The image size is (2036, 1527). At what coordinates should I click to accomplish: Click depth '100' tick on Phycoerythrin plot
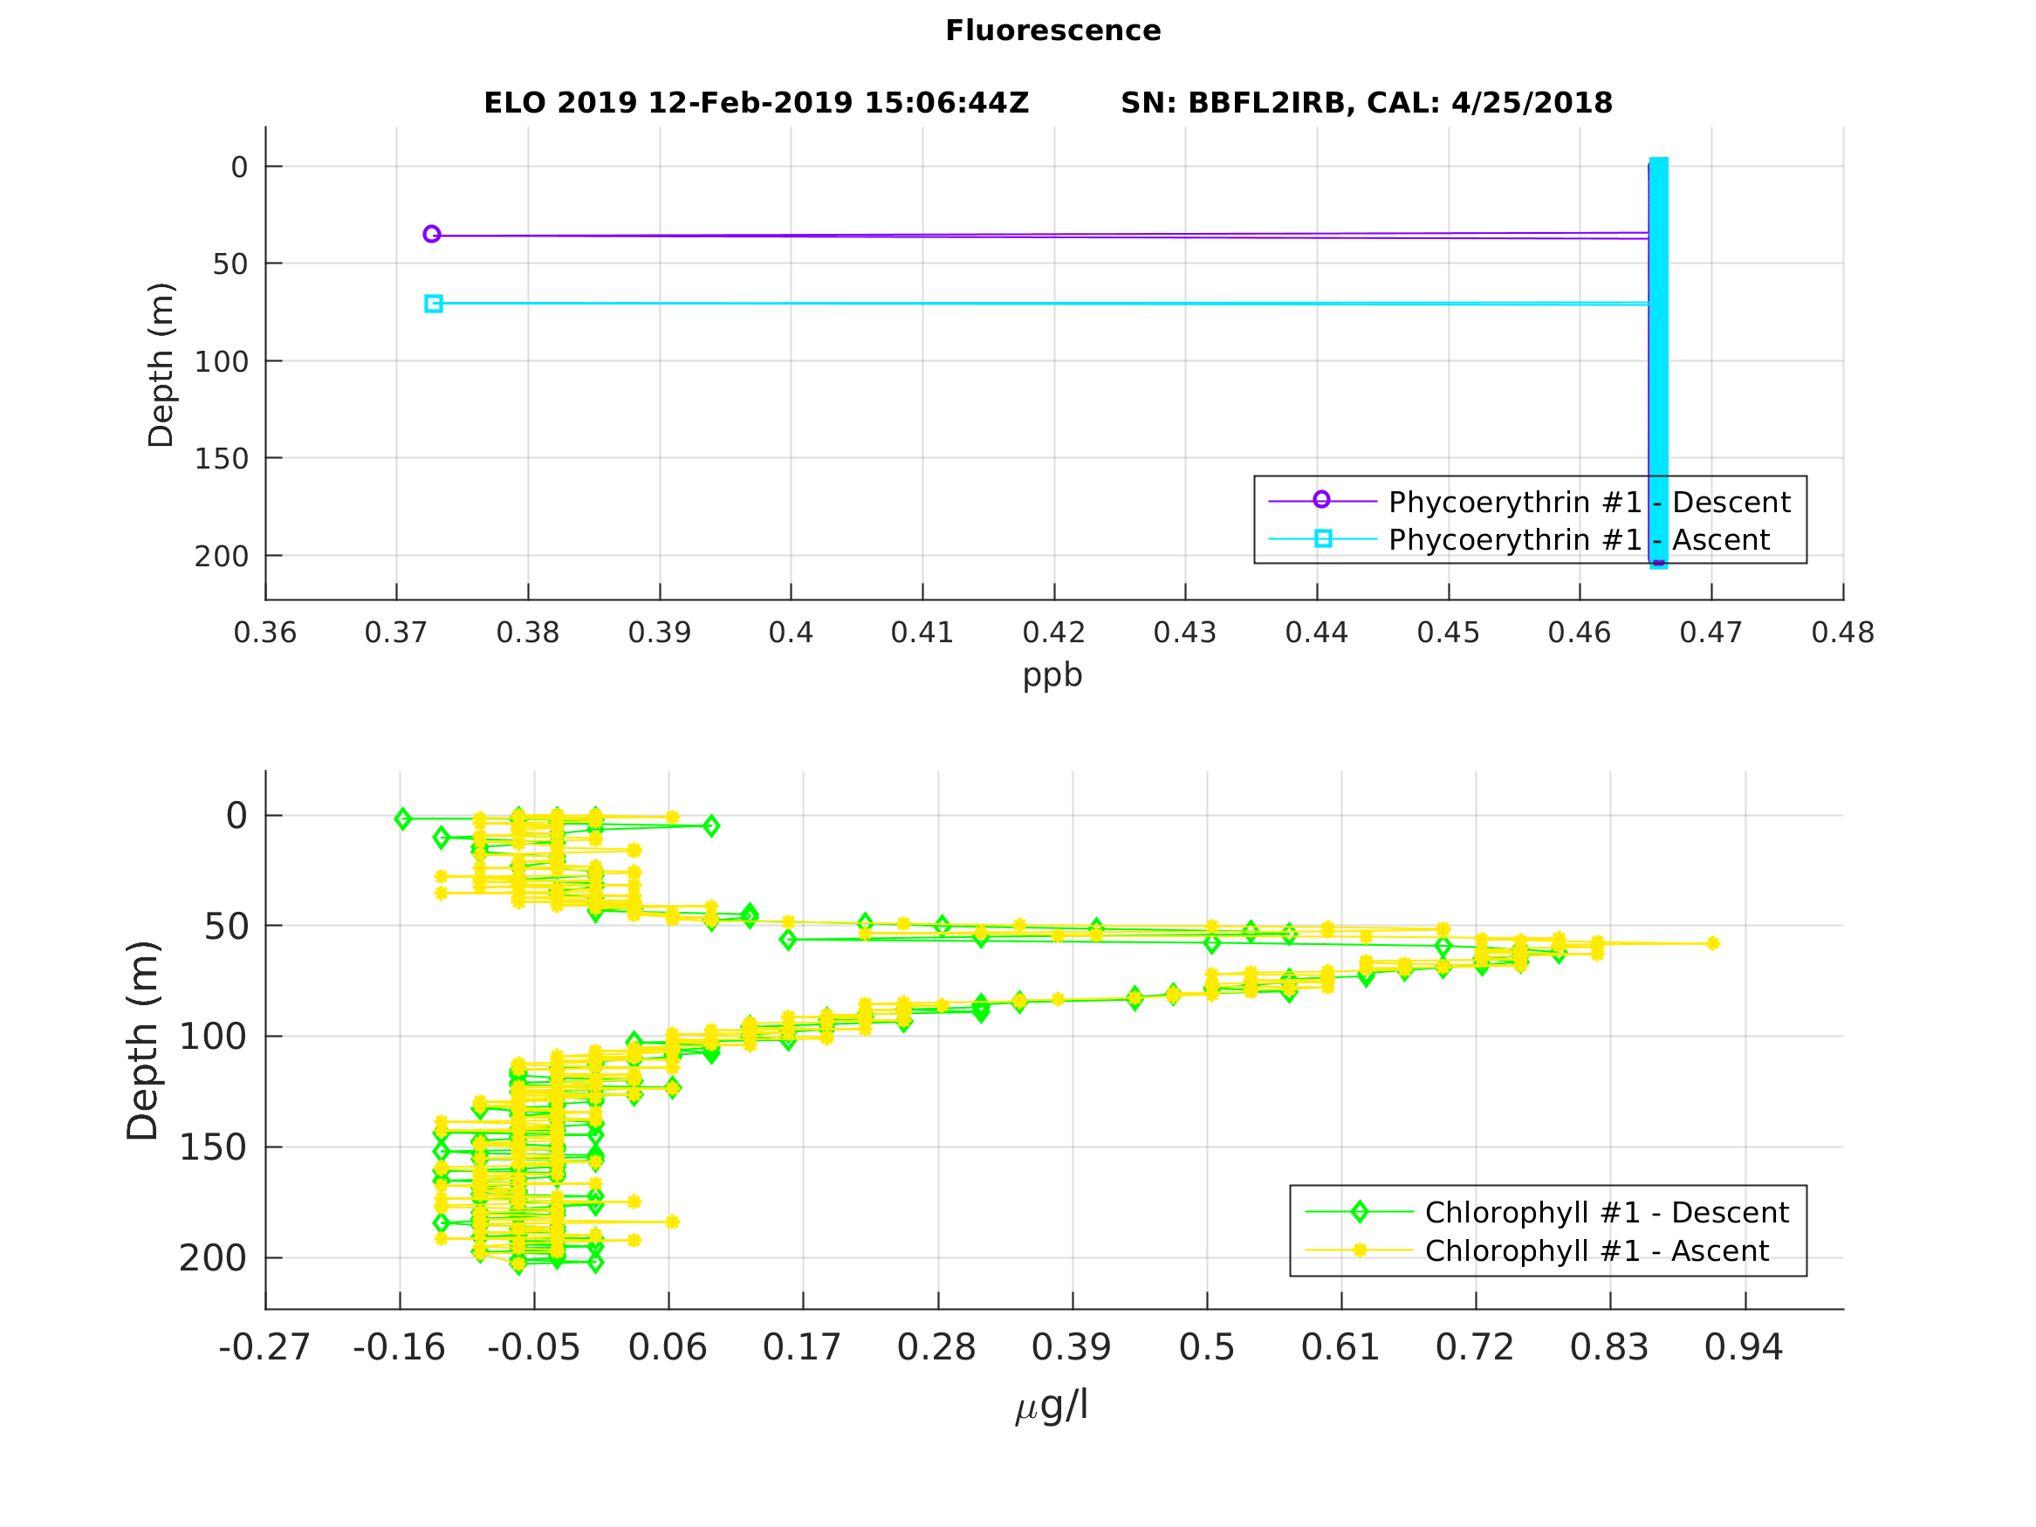(222, 362)
